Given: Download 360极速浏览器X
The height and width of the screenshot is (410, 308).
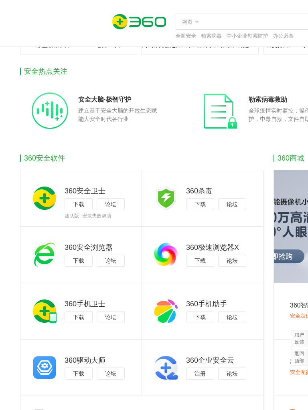Looking at the screenshot, I should pos(200,261).
